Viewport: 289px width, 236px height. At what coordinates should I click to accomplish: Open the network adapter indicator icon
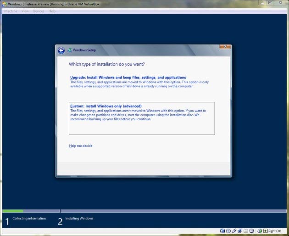pos(240,231)
